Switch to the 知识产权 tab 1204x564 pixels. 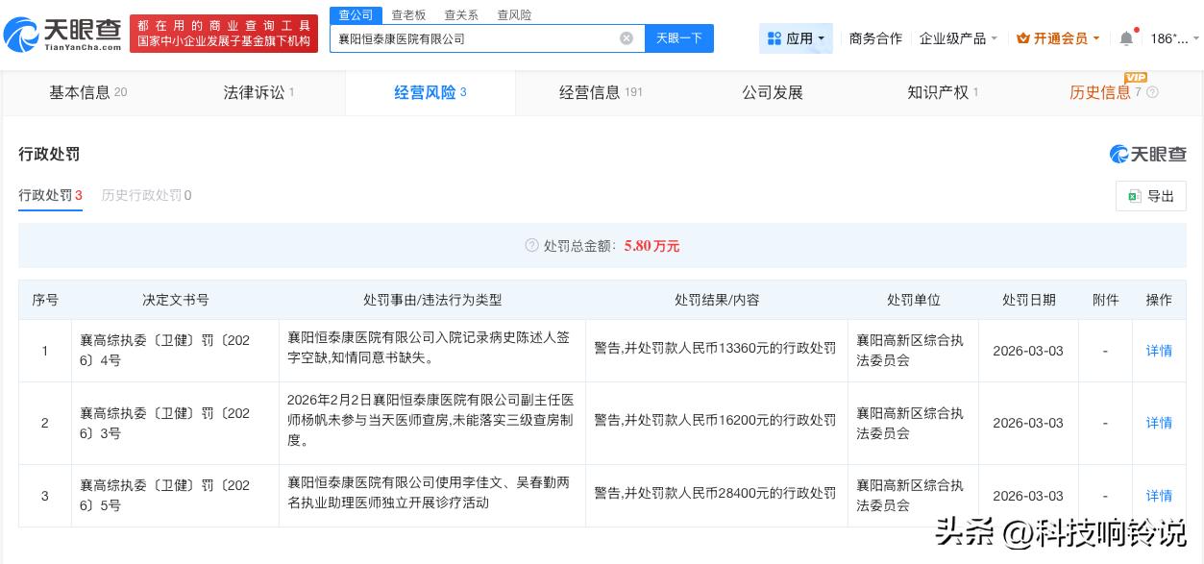943,93
